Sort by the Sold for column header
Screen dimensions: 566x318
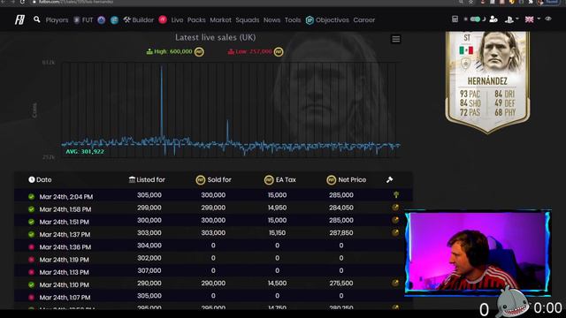click(213, 179)
